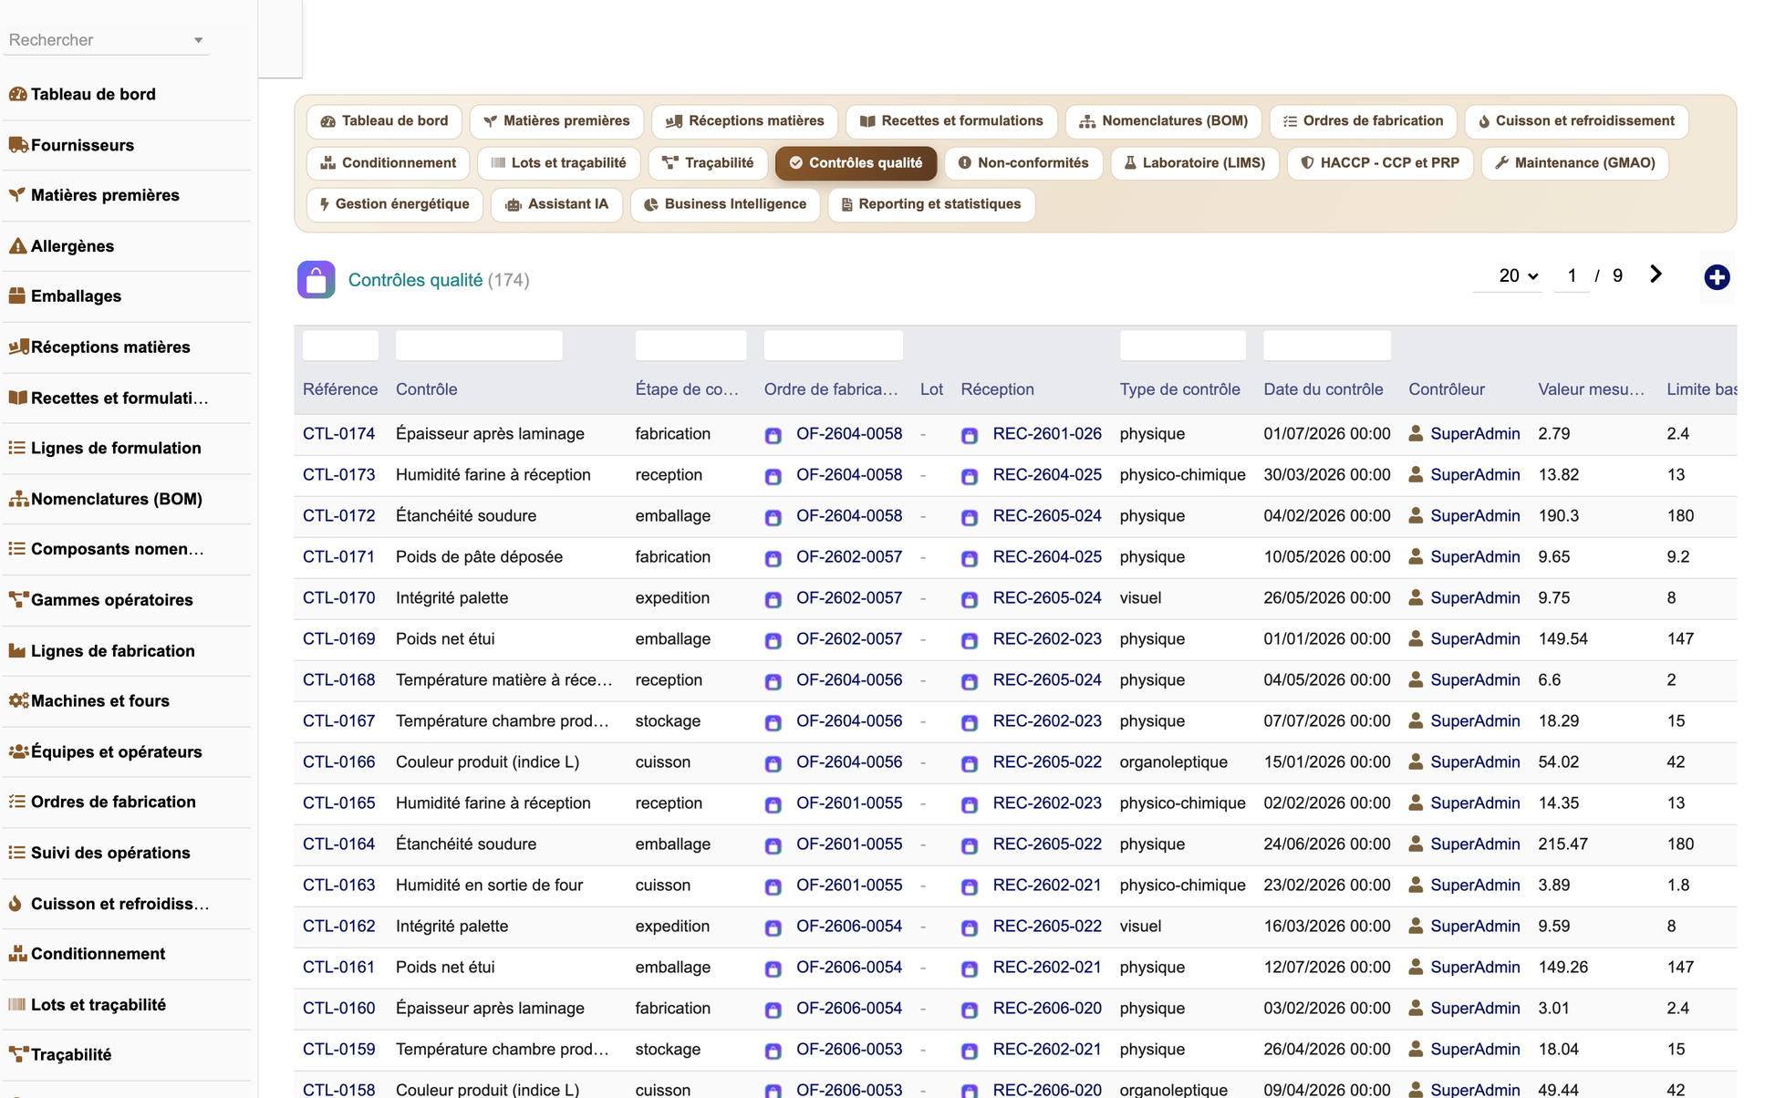1775x1098 pixels.
Task: Open the Assistant IA tab
Action: point(556,204)
